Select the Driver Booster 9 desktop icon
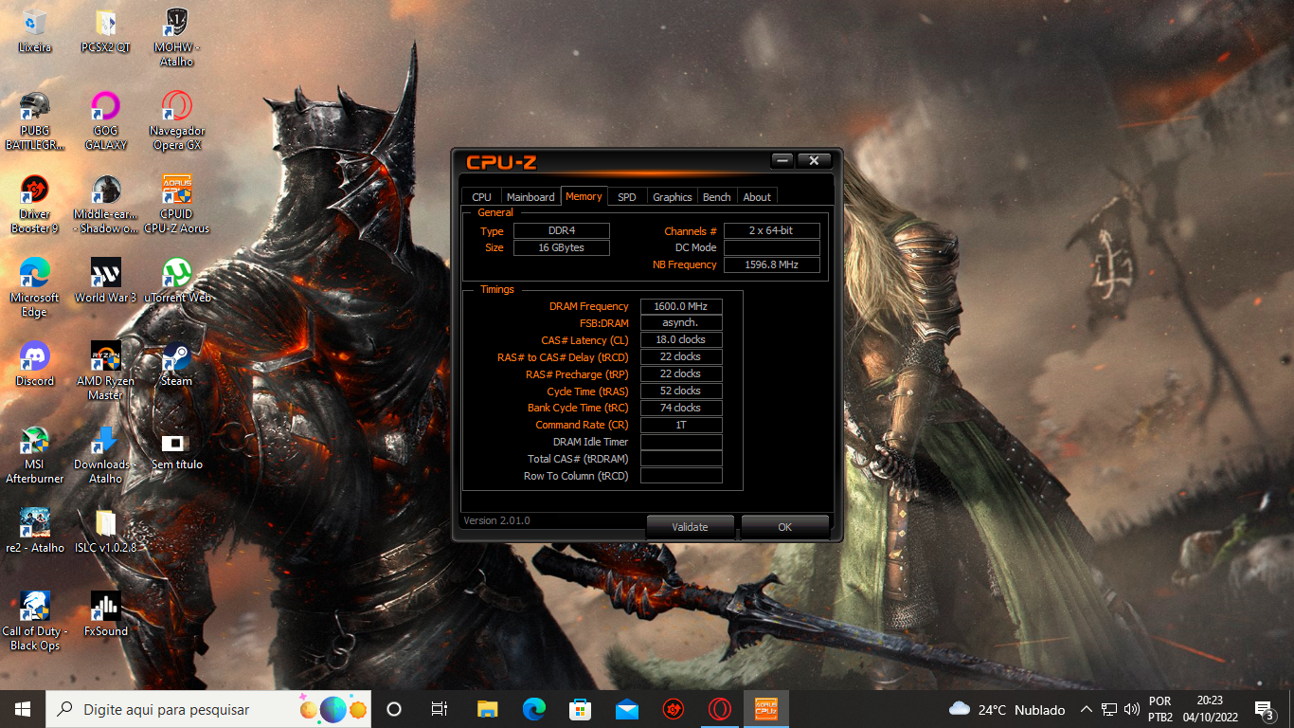 pyautogui.click(x=35, y=206)
